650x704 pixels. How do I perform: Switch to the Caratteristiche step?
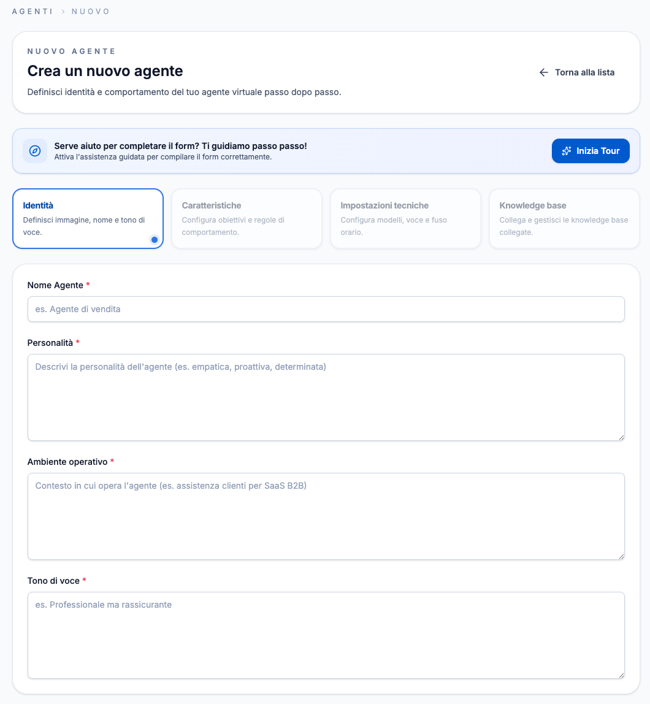click(x=247, y=218)
